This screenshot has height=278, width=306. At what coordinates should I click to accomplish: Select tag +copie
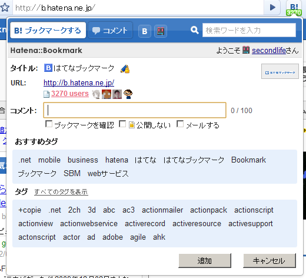pyautogui.click(x=30, y=210)
